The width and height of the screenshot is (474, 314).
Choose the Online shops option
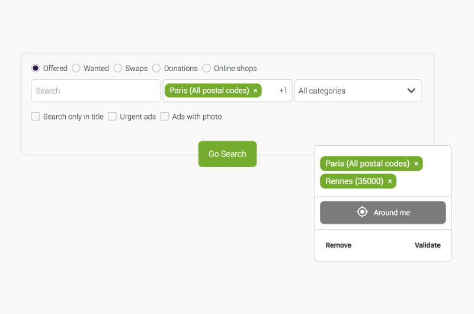click(207, 68)
